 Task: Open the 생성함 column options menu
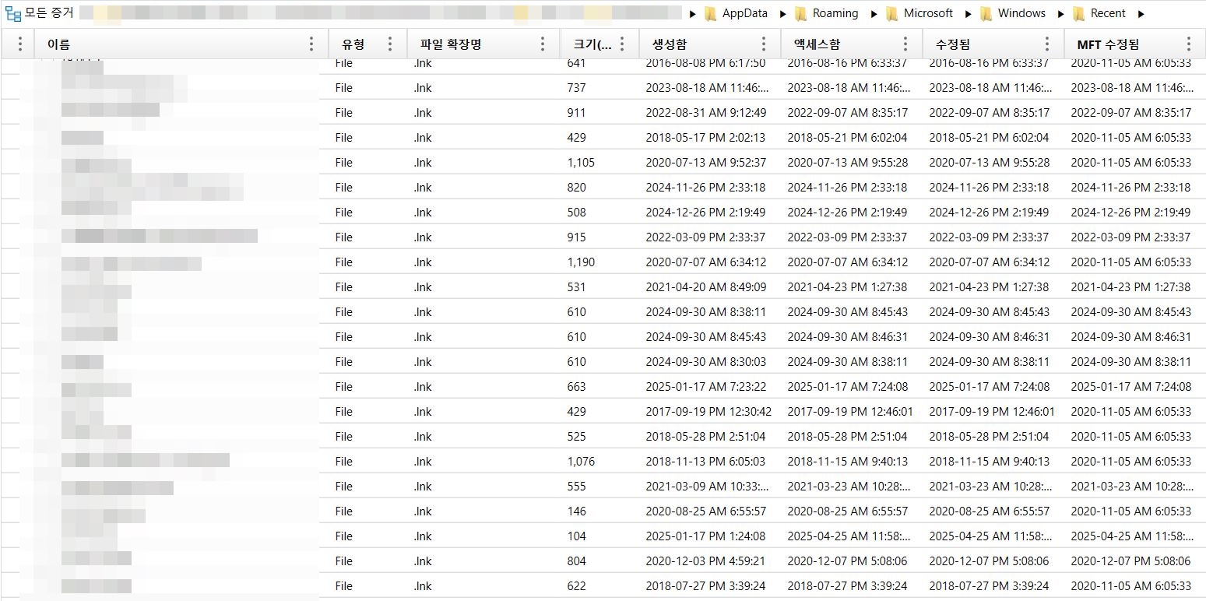[x=764, y=44]
